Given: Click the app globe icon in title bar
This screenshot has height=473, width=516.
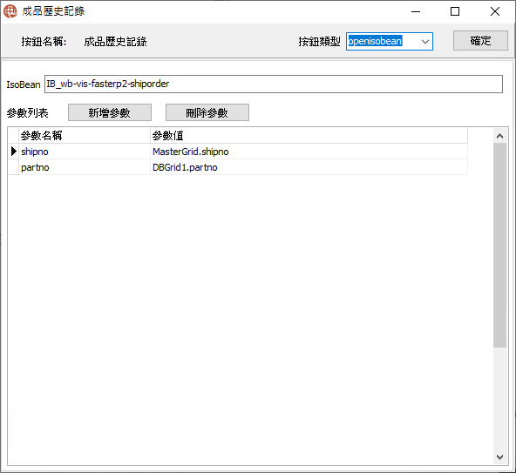Looking at the screenshot, I should (10, 11).
